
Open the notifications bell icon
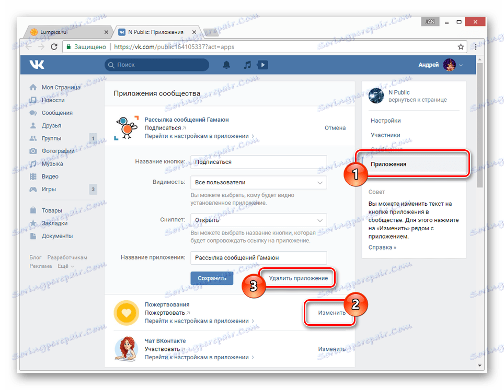(x=226, y=65)
